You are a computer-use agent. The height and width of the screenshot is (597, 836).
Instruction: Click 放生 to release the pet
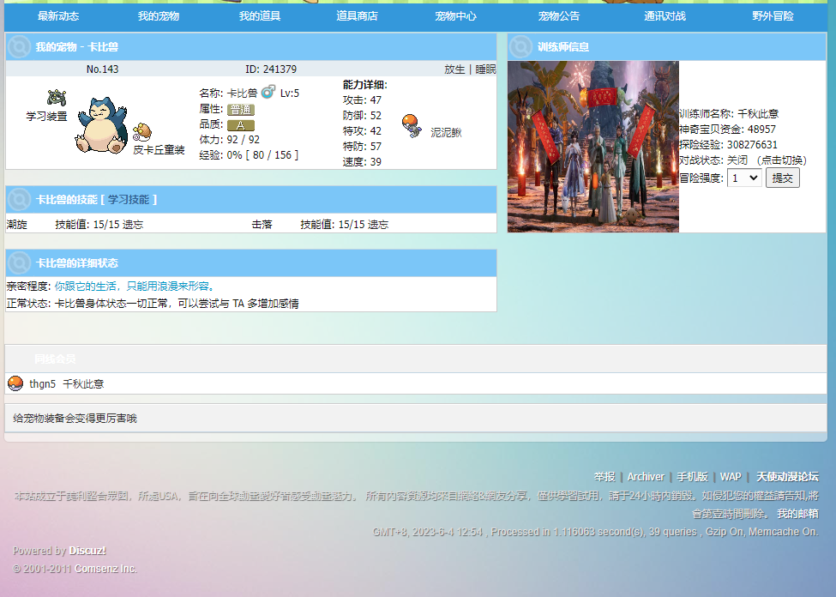[x=454, y=69]
